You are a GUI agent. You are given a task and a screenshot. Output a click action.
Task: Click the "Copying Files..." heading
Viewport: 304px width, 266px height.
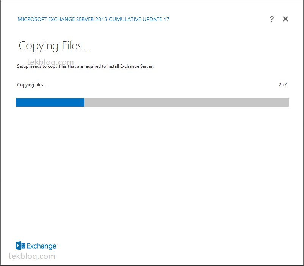click(x=54, y=46)
